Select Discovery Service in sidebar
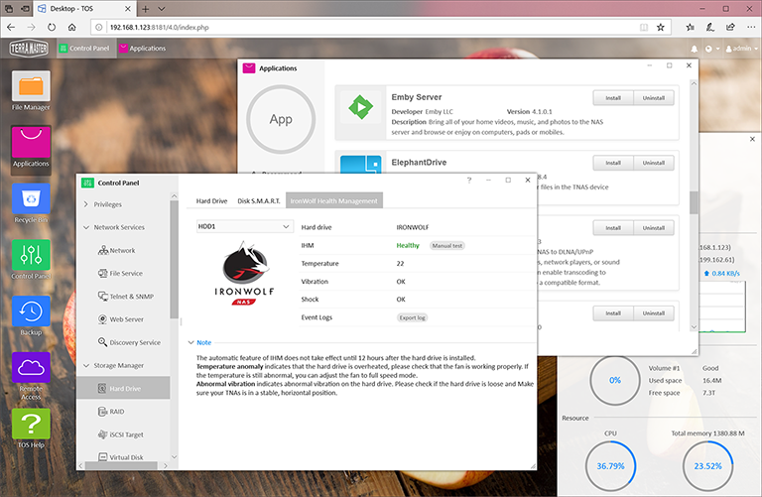 tap(129, 342)
